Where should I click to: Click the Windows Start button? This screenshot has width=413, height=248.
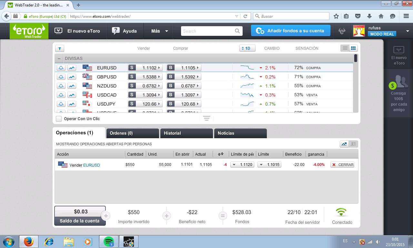pyautogui.click(x=8, y=241)
